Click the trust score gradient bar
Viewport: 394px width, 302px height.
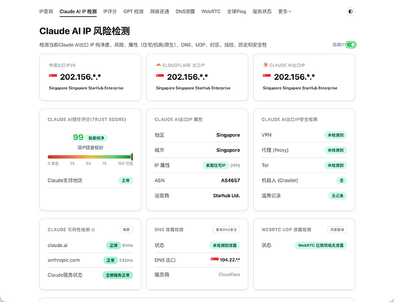90,157
